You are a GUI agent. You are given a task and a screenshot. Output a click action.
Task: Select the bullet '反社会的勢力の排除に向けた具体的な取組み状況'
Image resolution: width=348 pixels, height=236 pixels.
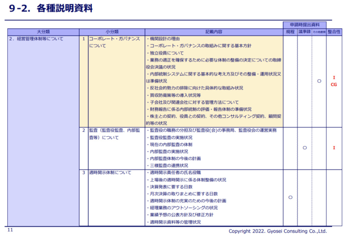(195, 88)
